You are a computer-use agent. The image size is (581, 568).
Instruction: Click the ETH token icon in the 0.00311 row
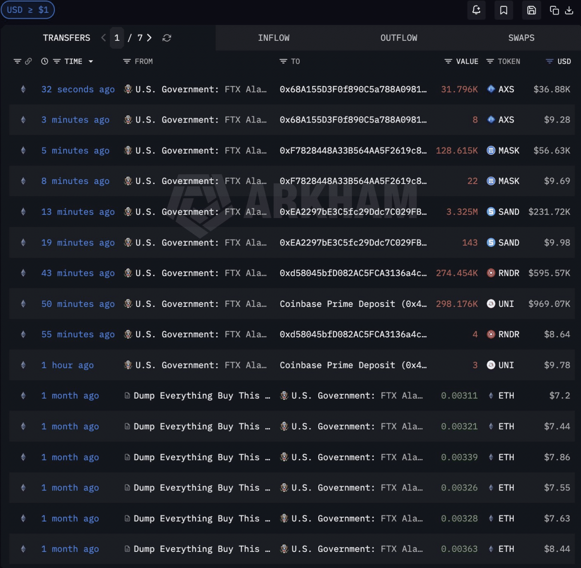tap(491, 396)
